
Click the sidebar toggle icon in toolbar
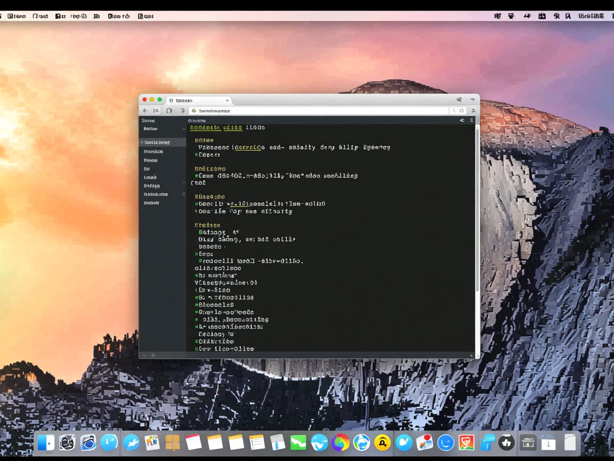tap(156, 110)
